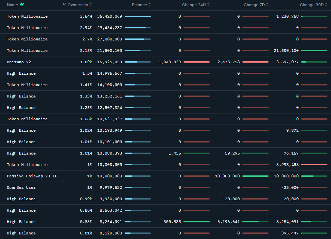Select the High Balance row with 1.5% ownership
Viewport: 331px width, 239px height.
(21, 73)
